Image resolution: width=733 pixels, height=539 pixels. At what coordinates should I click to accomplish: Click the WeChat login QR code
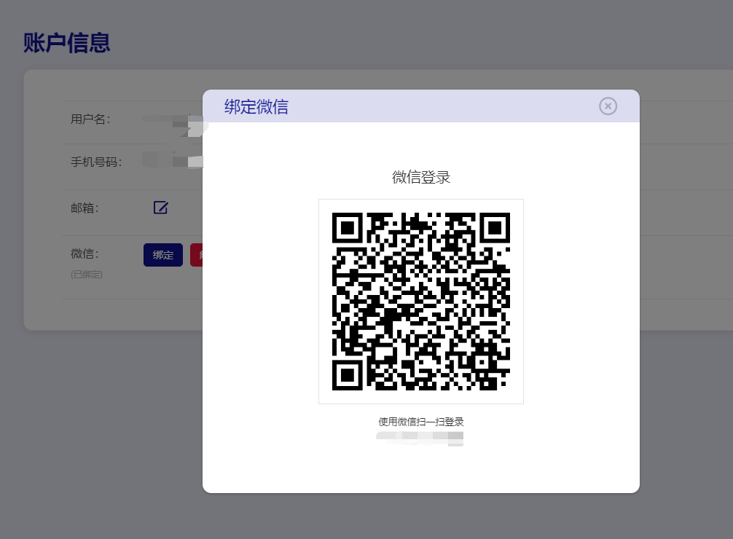pos(420,302)
